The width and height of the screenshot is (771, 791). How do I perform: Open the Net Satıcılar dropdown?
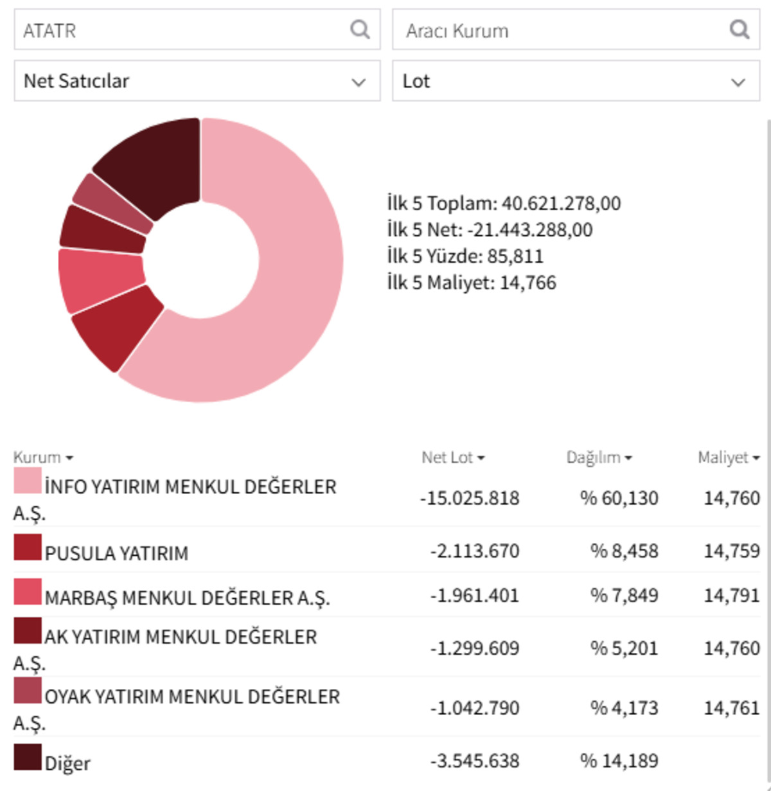click(197, 81)
